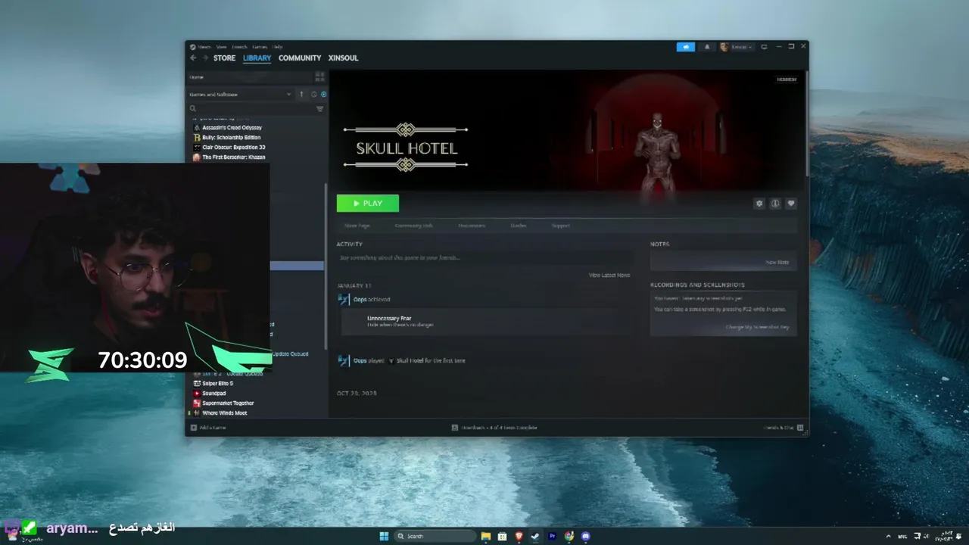This screenshot has height=545, width=969.
Task: Open Steam icon on taskbar
Action: 536,537
